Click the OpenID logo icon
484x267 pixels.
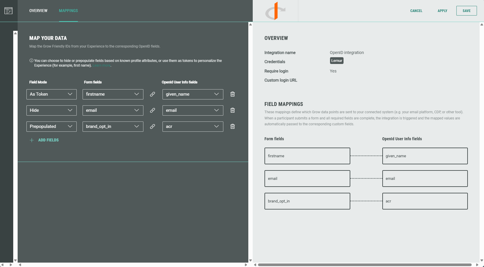(275, 11)
